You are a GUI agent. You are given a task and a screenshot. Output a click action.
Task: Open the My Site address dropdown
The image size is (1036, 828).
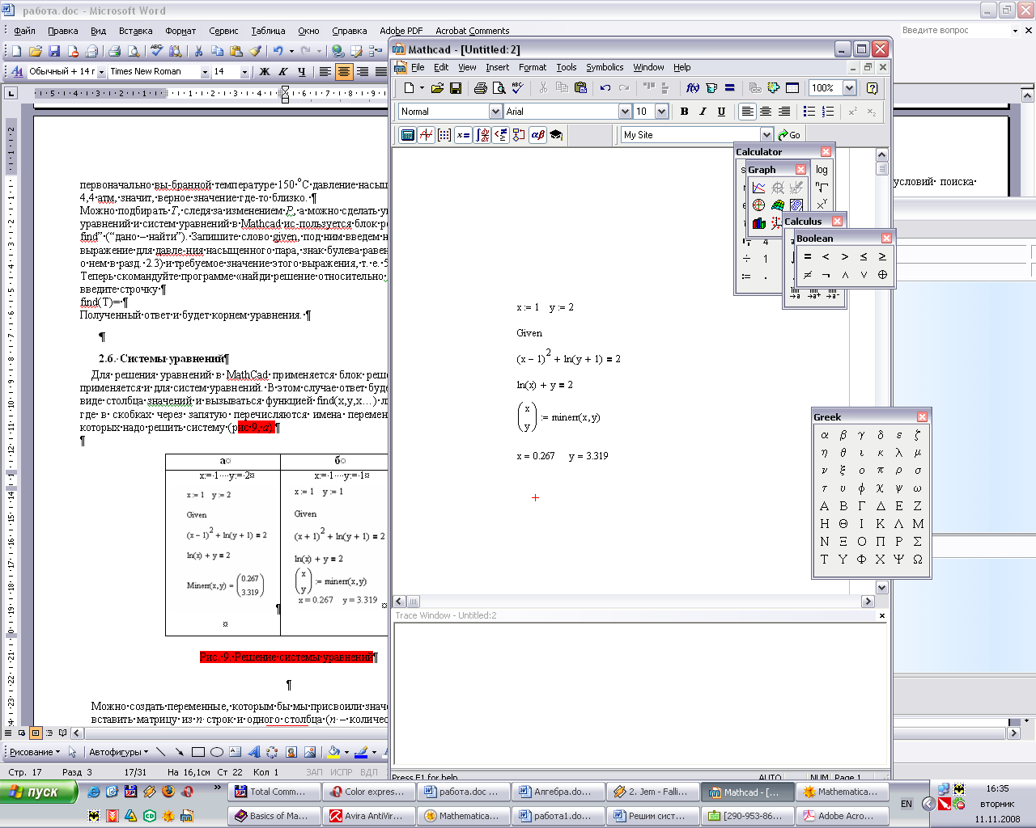click(766, 135)
